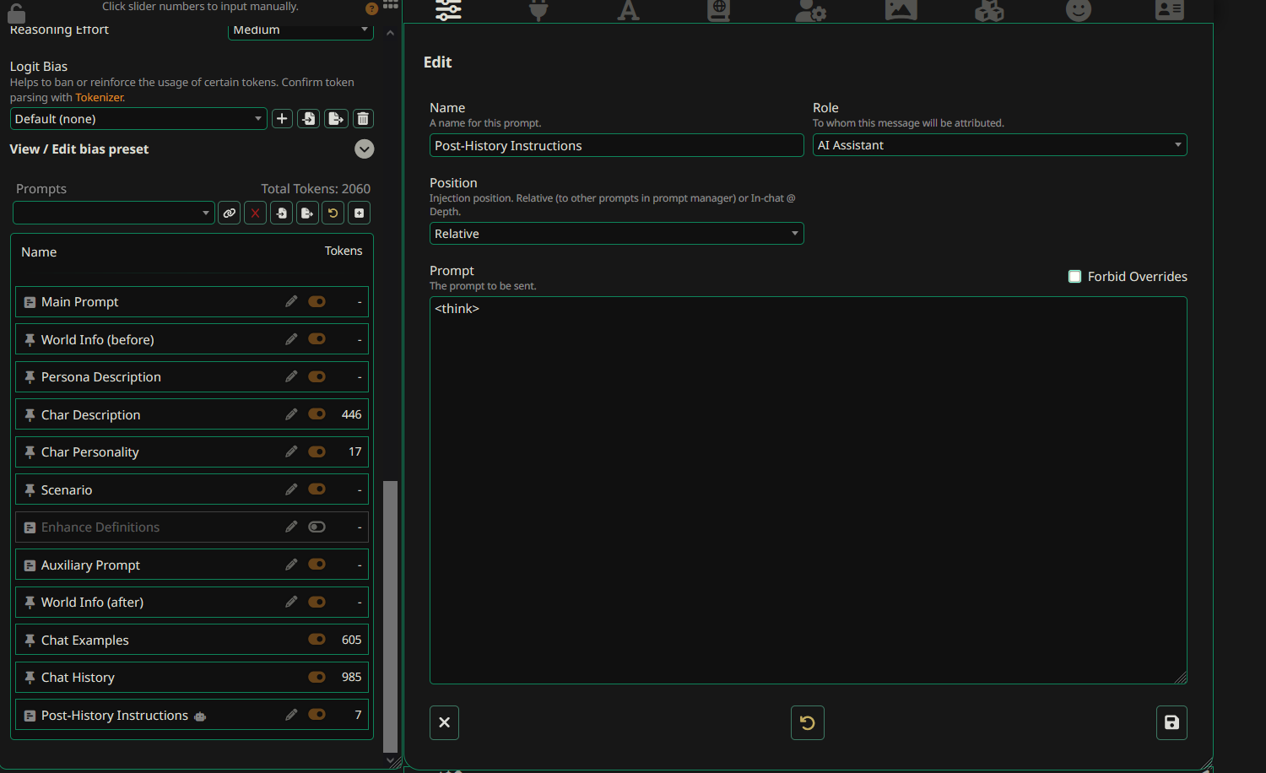1266x773 pixels.
Task: Click the red delete prompt X icon
Action: [x=255, y=213]
